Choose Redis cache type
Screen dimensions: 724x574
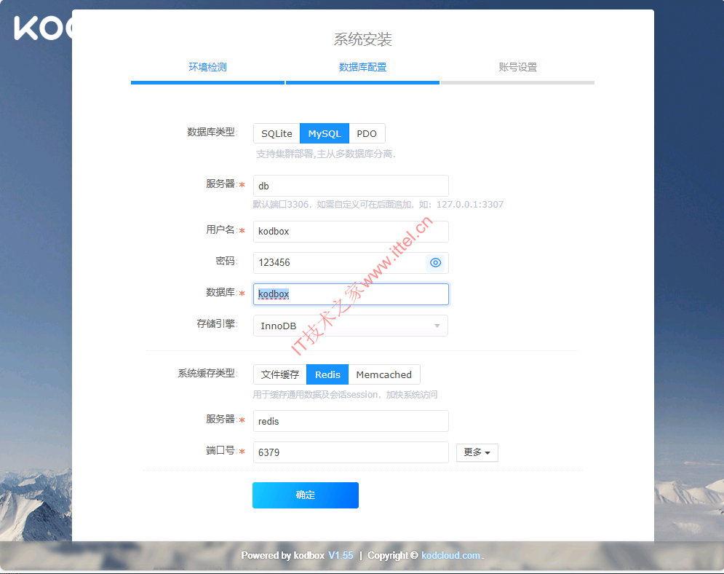coord(327,374)
